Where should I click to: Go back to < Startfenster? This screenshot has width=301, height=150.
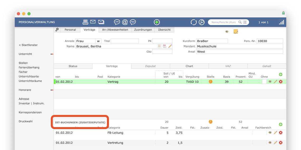28,45
